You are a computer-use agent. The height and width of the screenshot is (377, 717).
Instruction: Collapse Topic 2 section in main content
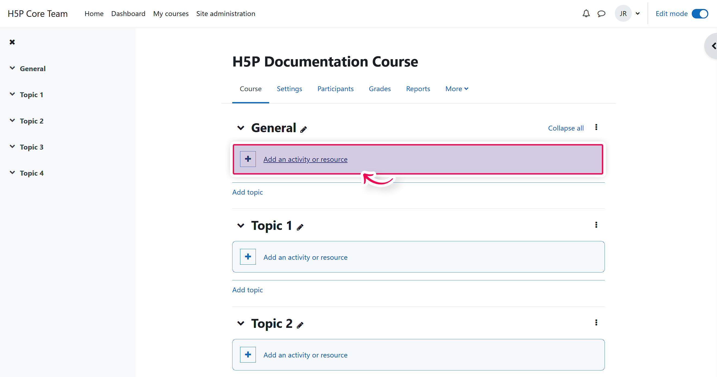[240, 323]
